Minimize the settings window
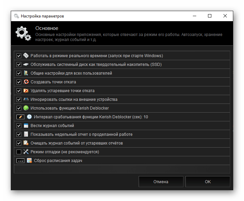Image resolution: width=244 pixels, height=201 pixels. tap(195, 16)
